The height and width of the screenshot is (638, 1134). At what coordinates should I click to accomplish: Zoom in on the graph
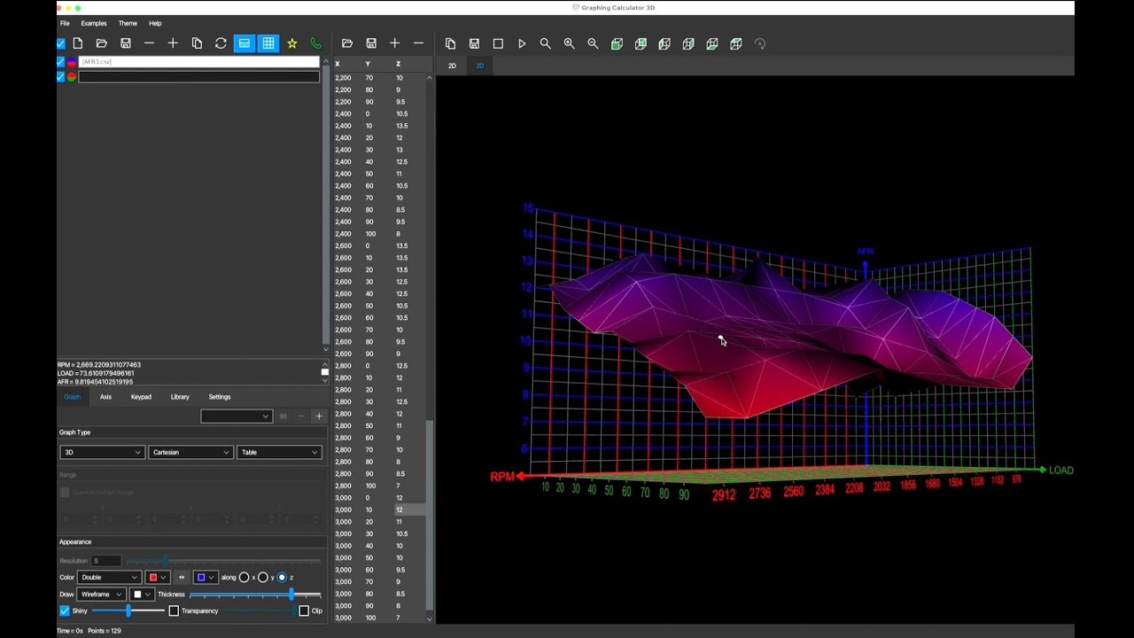[x=569, y=43]
